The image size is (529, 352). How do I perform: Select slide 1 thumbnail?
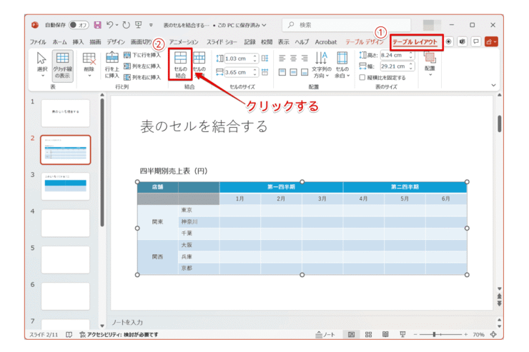[66, 114]
